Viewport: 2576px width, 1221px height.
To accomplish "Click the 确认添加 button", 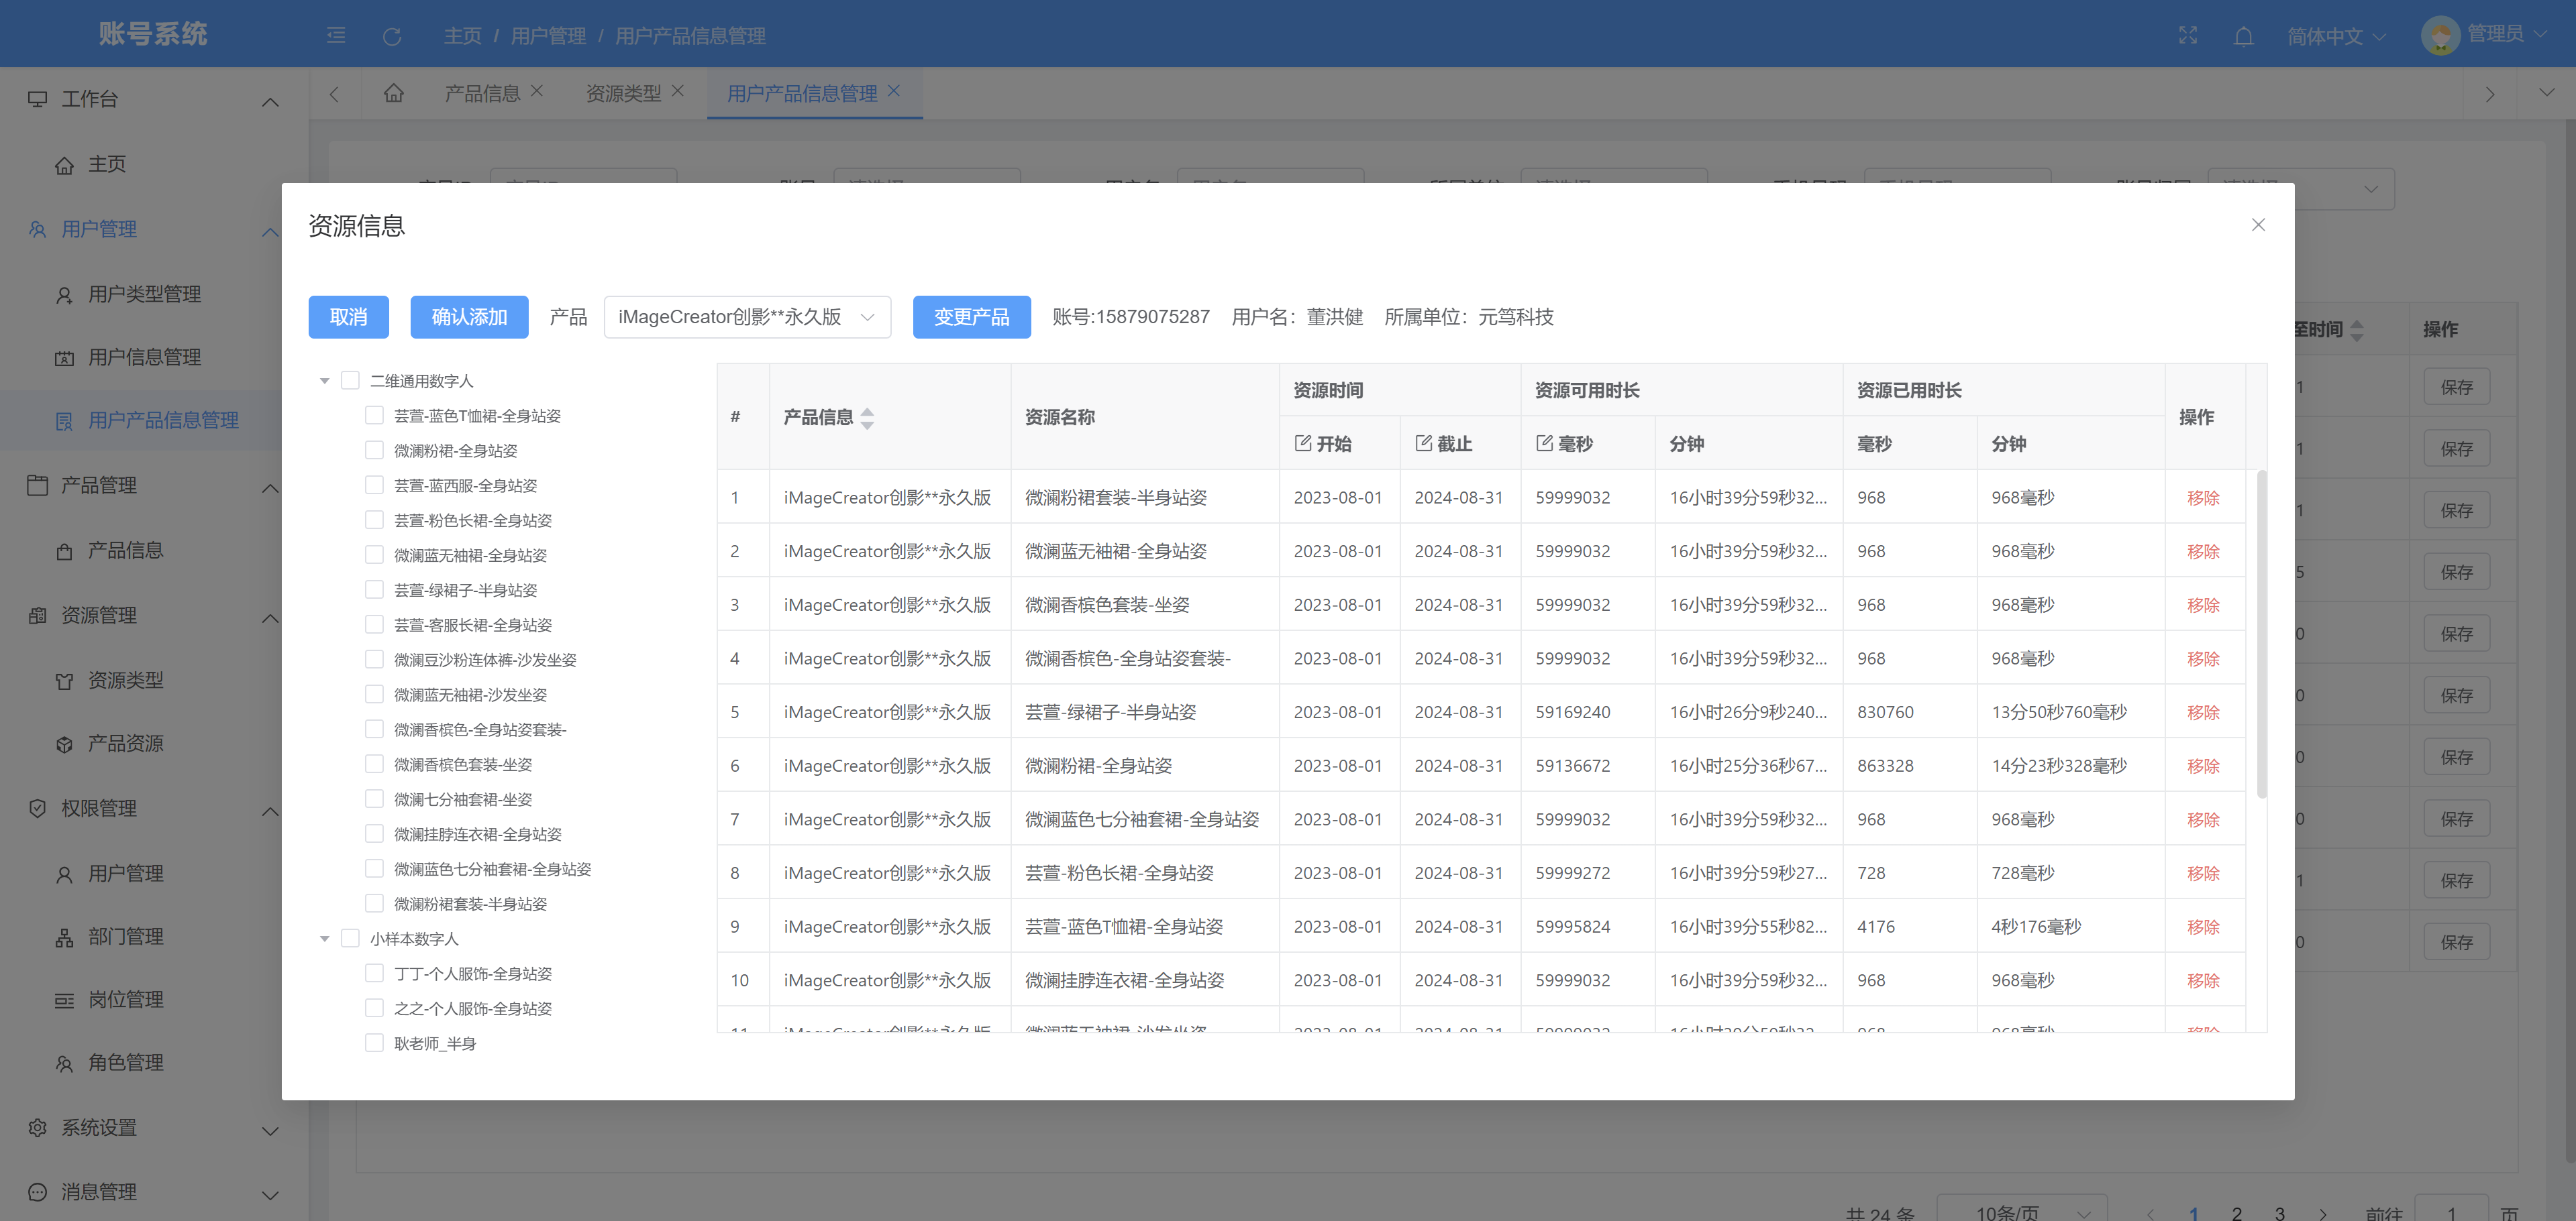I will coord(469,316).
